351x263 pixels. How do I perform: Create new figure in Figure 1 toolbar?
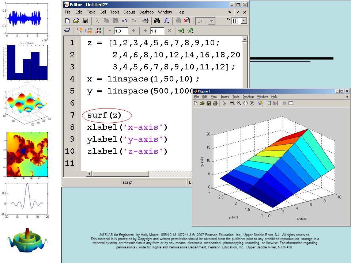click(196, 103)
